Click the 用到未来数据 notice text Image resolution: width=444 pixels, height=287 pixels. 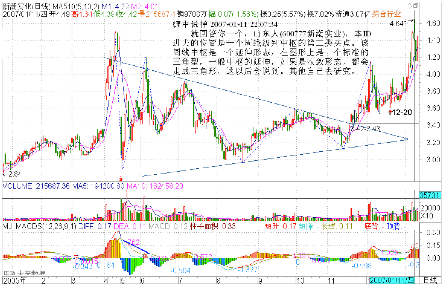point(25,273)
